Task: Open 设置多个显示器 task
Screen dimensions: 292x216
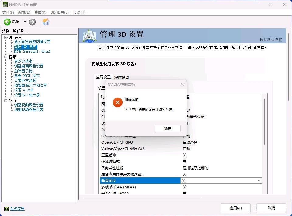Action: 27,95
